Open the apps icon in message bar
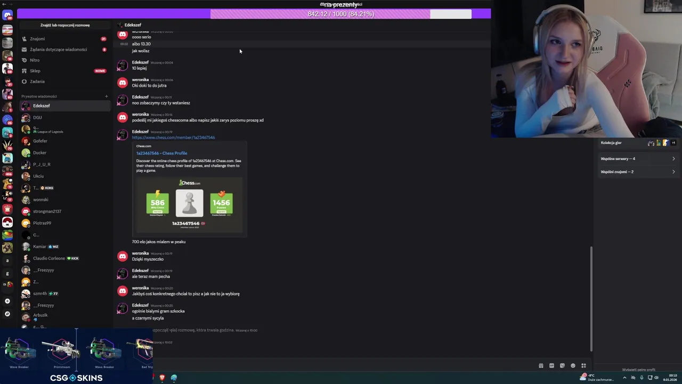 pos(583,366)
